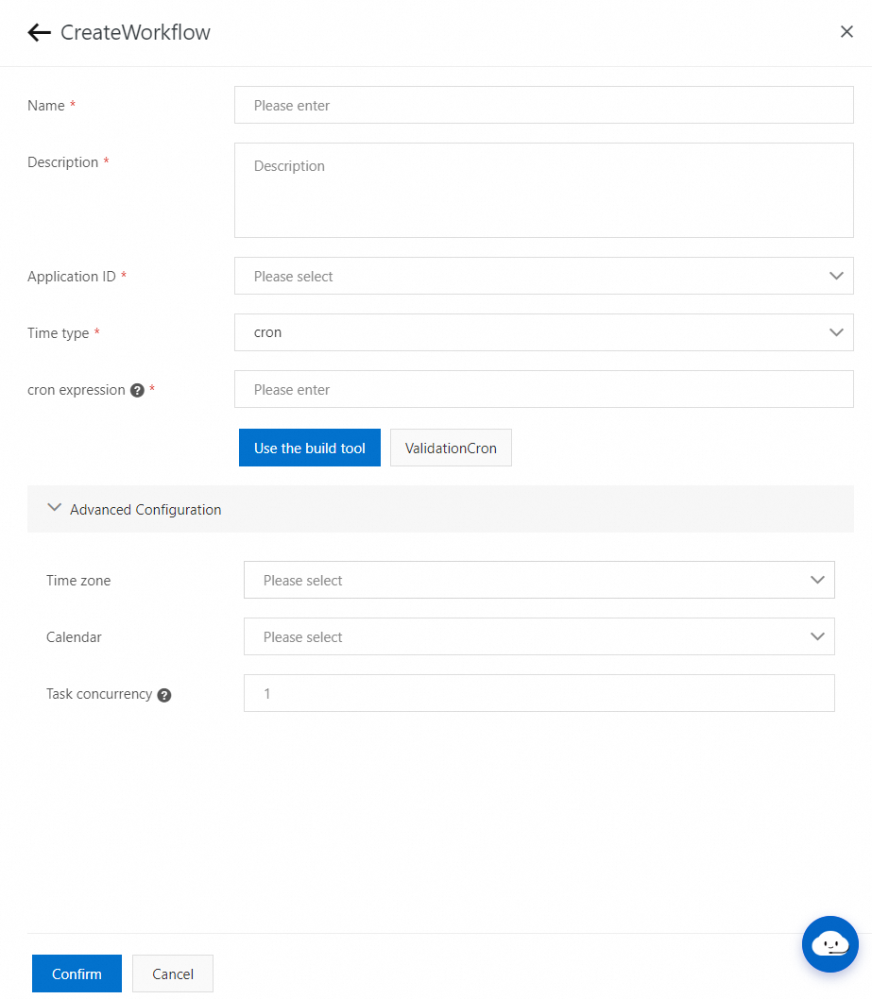Click the ValidationCron button
The height and width of the screenshot is (999, 872).
tap(451, 448)
